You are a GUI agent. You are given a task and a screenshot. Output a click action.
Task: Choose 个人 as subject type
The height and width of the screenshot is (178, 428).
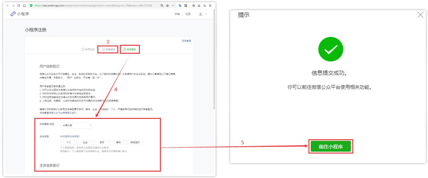tap(69, 142)
